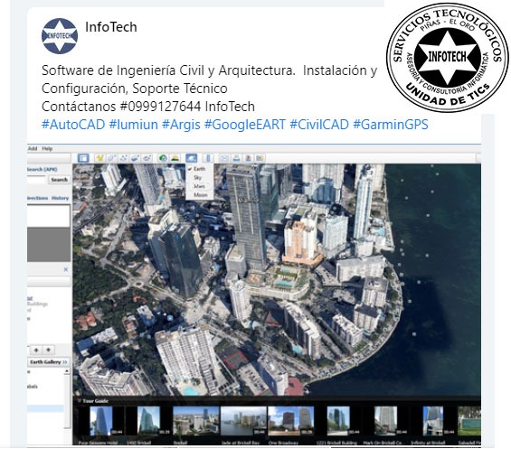Open the InfoTech profile picture
The width and height of the screenshot is (511, 449).
click(x=60, y=36)
